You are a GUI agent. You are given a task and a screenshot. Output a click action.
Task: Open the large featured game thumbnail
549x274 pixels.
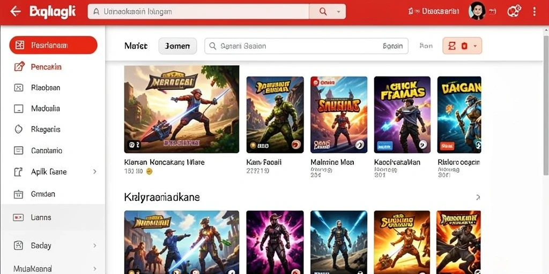182,109
